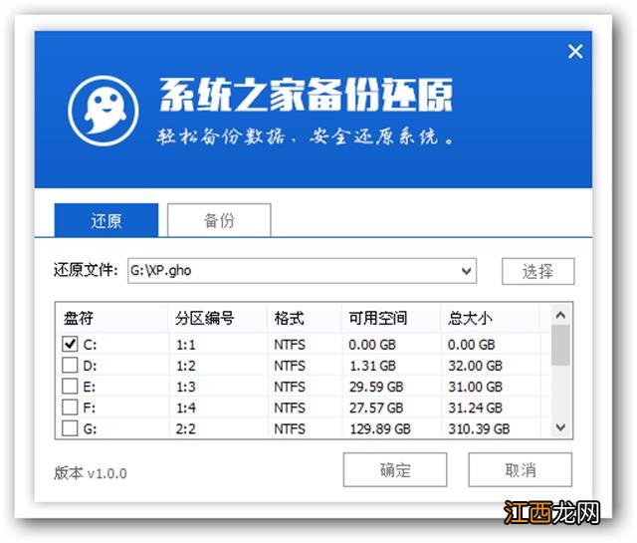The image size is (637, 543).
Task: Click the 取消 button
Action: 521,470
